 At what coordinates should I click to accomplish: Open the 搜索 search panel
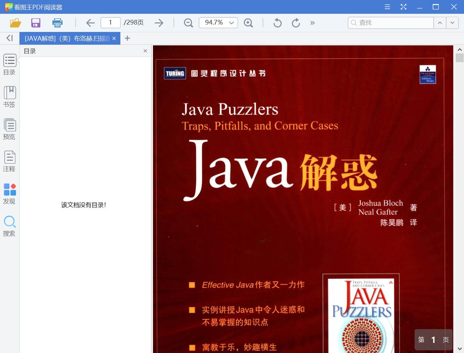[9, 226]
